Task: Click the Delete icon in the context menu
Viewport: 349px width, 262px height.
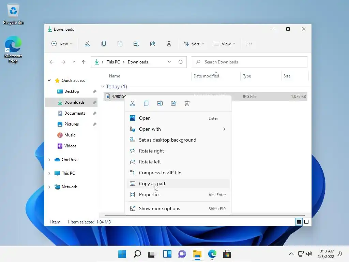Action: [187, 103]
